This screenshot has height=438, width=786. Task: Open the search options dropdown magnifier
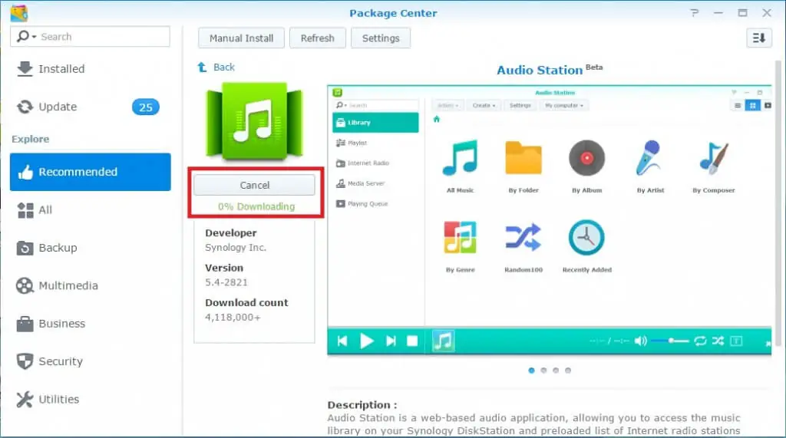tap(26, 37)
